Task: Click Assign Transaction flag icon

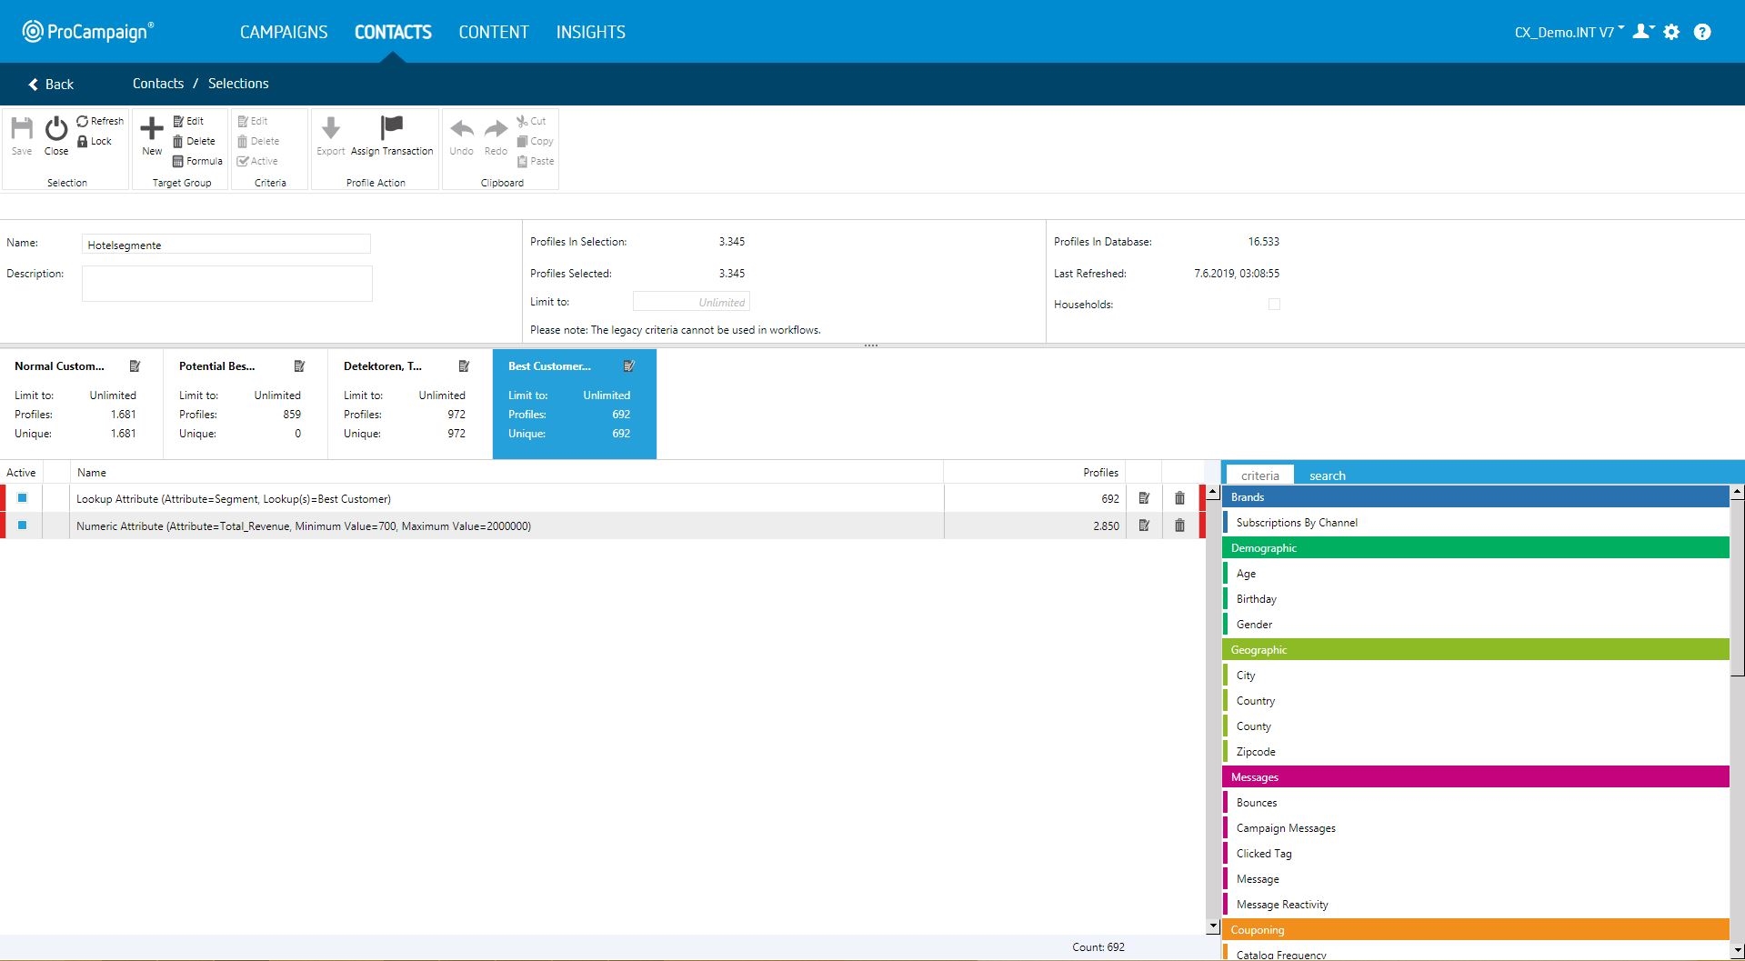Action: 392,128
